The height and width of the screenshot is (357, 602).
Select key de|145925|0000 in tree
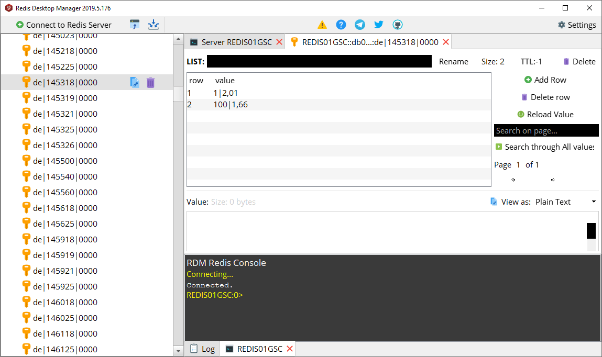(65, 287)
